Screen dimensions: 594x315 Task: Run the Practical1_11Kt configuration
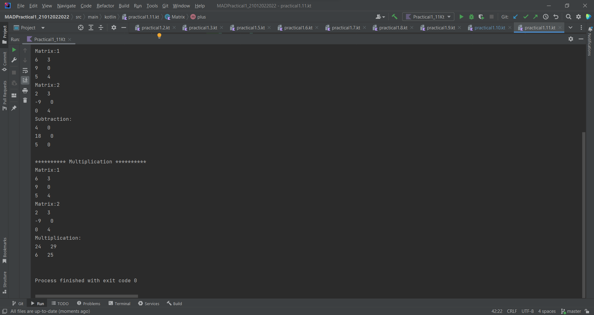pyautogui.click(x=461, y=17)
